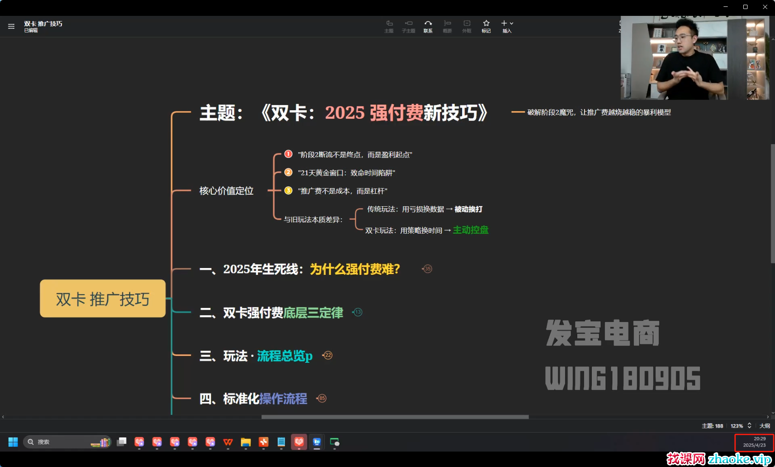Viewport: 775px width, 467px height.
Task: Expand the 85 children of 标准化操作流程
Action: point(322,398)
